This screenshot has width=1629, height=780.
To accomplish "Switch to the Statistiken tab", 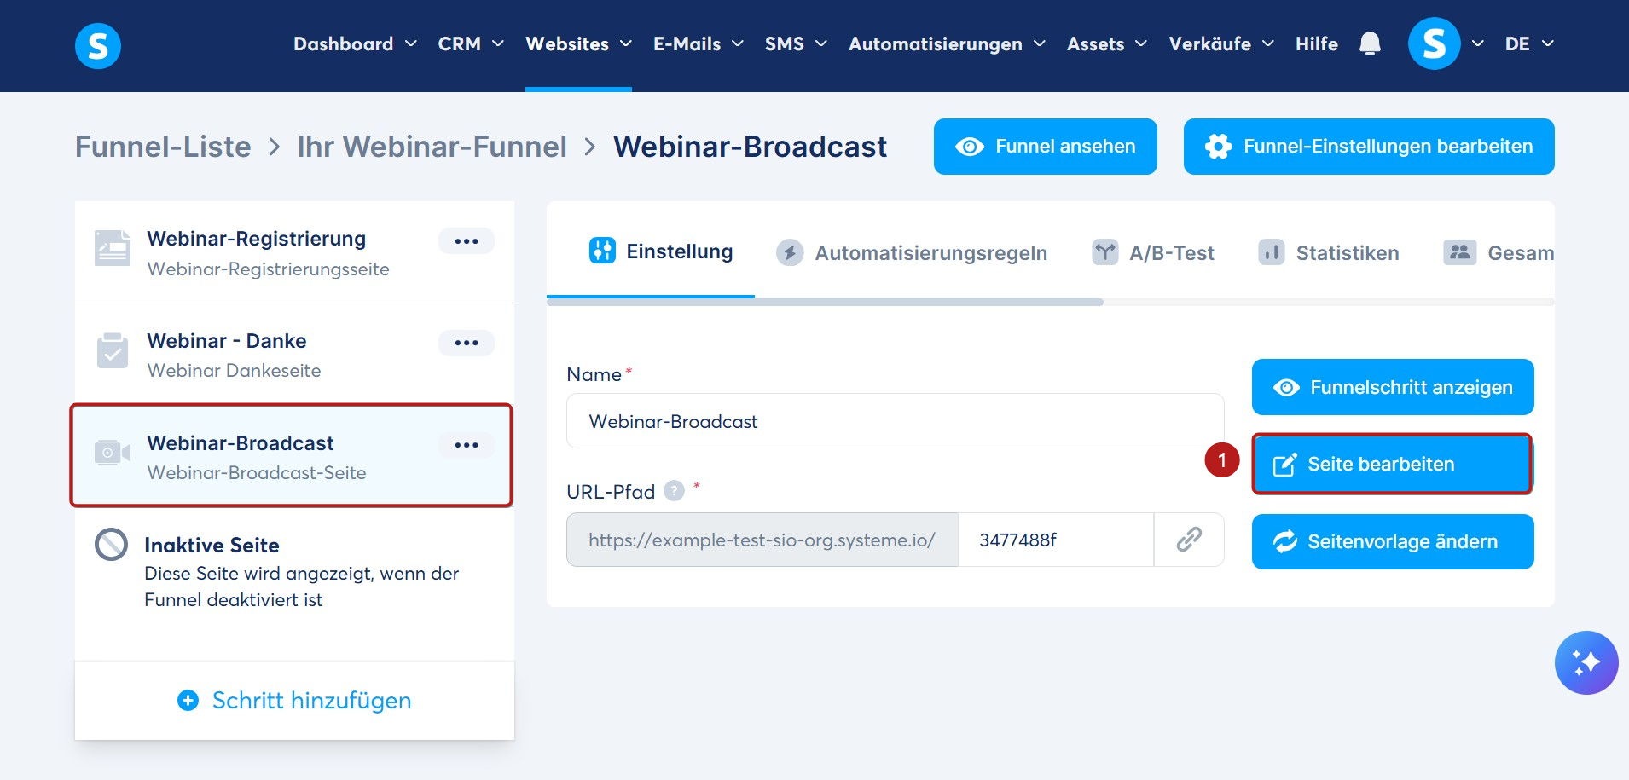I will pos(1329,253).
